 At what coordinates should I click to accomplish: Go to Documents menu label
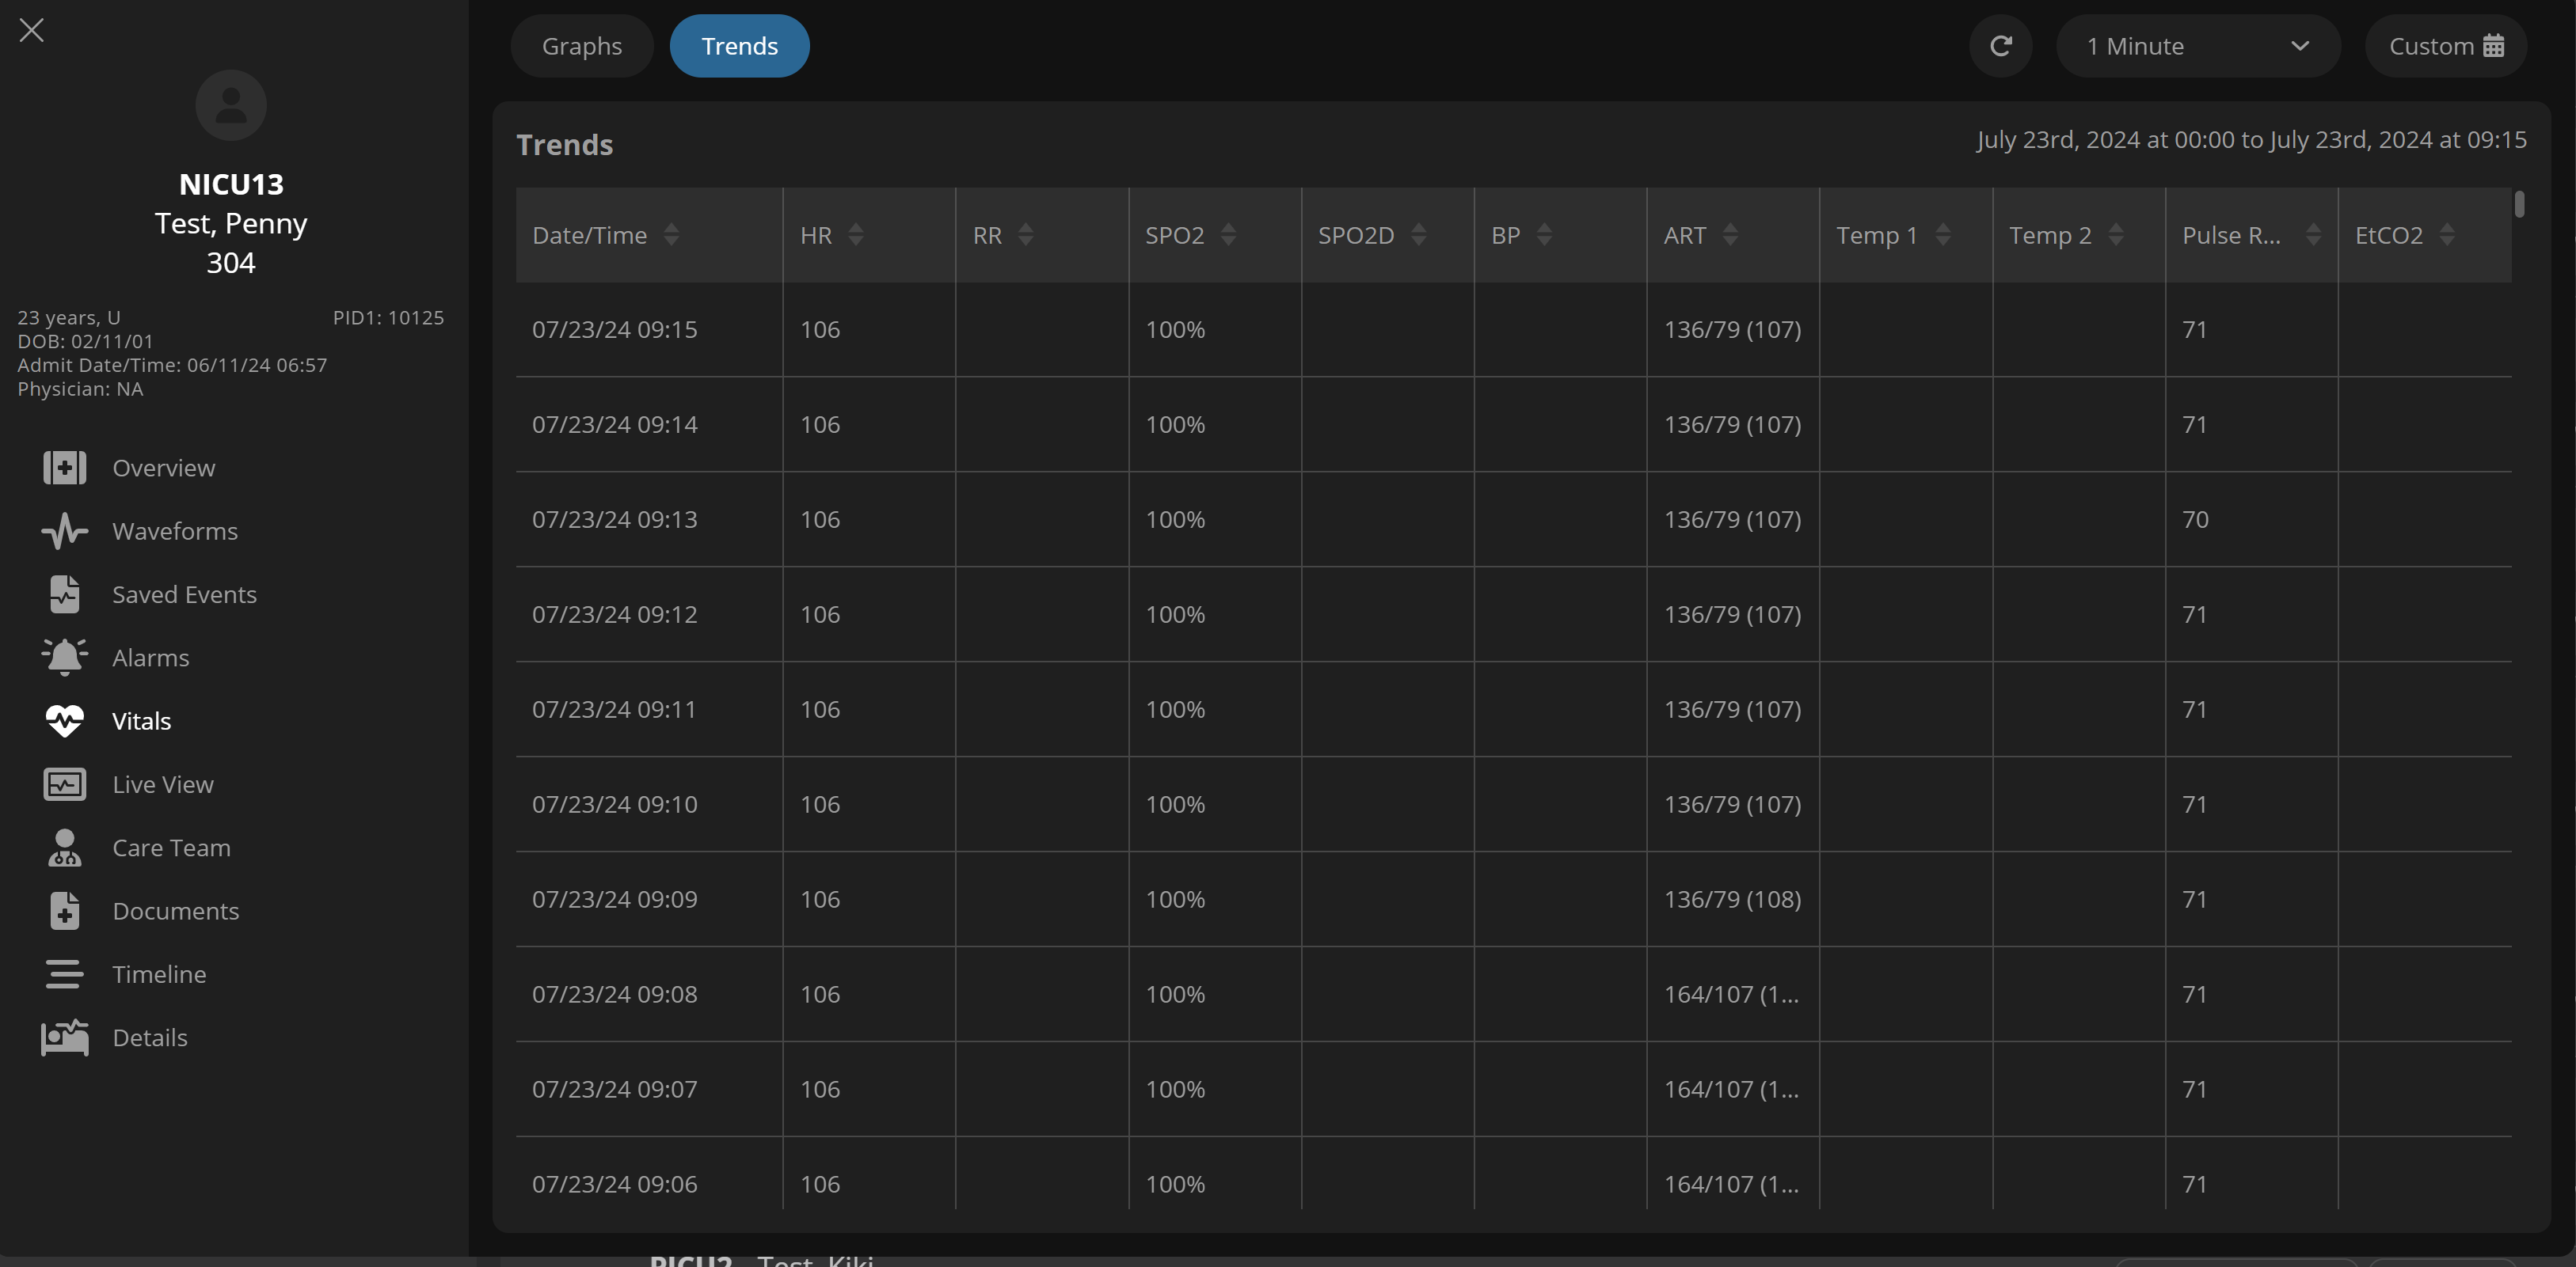[176, 910]
